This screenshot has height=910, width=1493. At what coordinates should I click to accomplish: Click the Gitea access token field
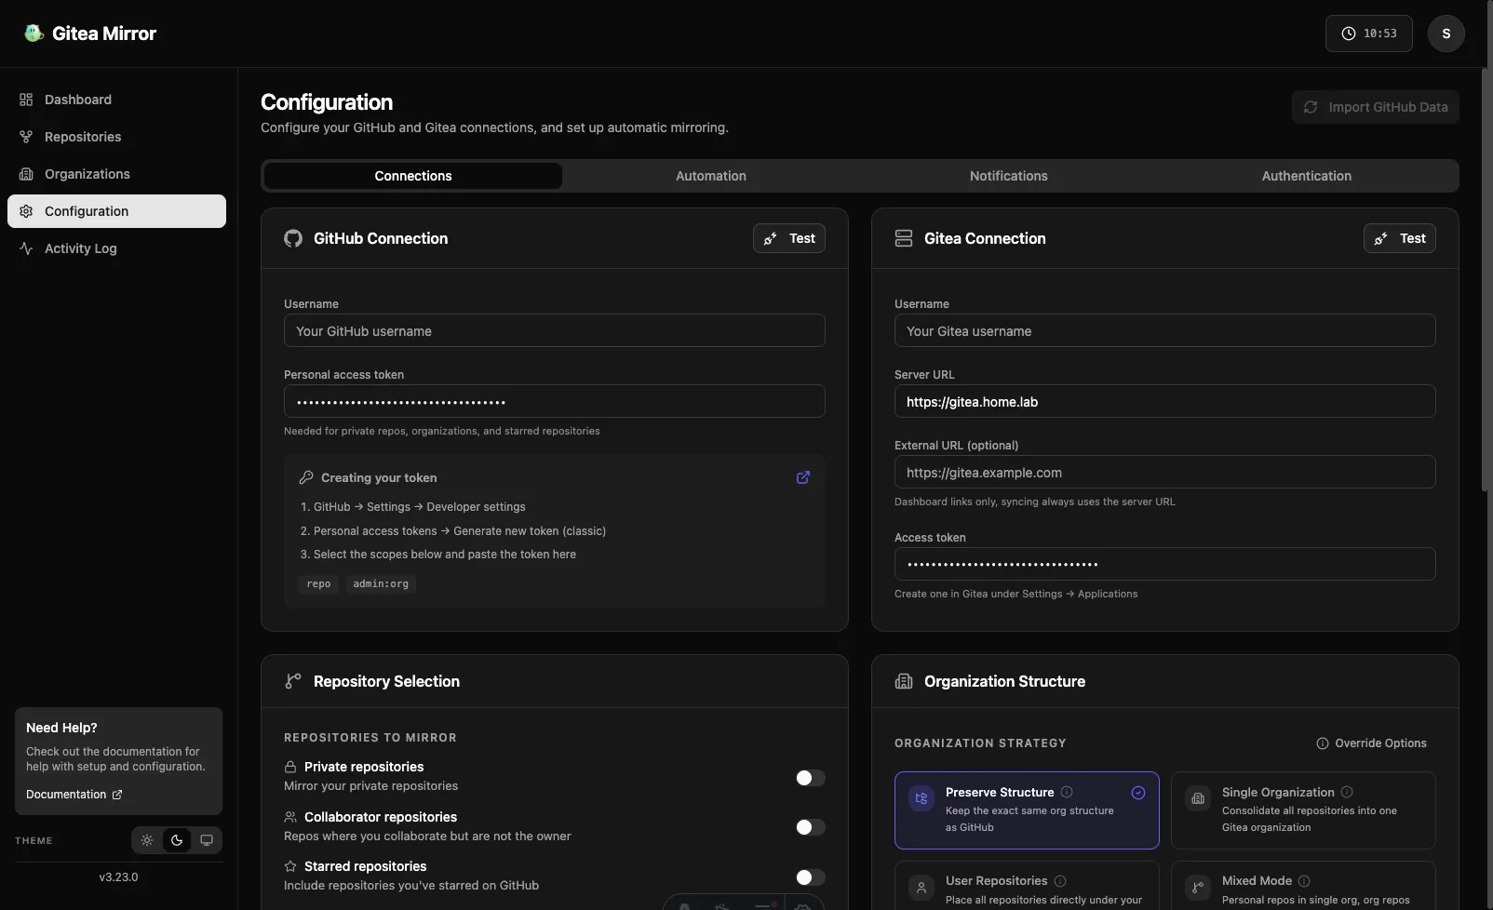point(1165,564)
